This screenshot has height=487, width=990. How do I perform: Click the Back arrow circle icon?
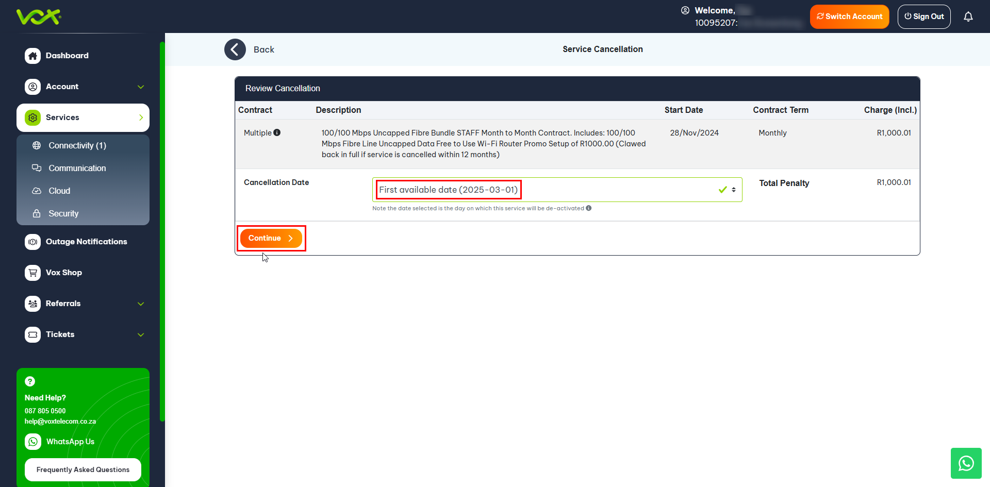coord(235,49)
